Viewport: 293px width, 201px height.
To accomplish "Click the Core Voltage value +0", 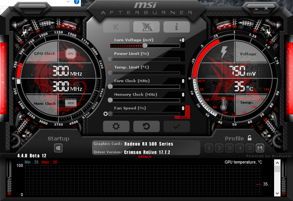I will pyautogui.click(x=182, y=40).
